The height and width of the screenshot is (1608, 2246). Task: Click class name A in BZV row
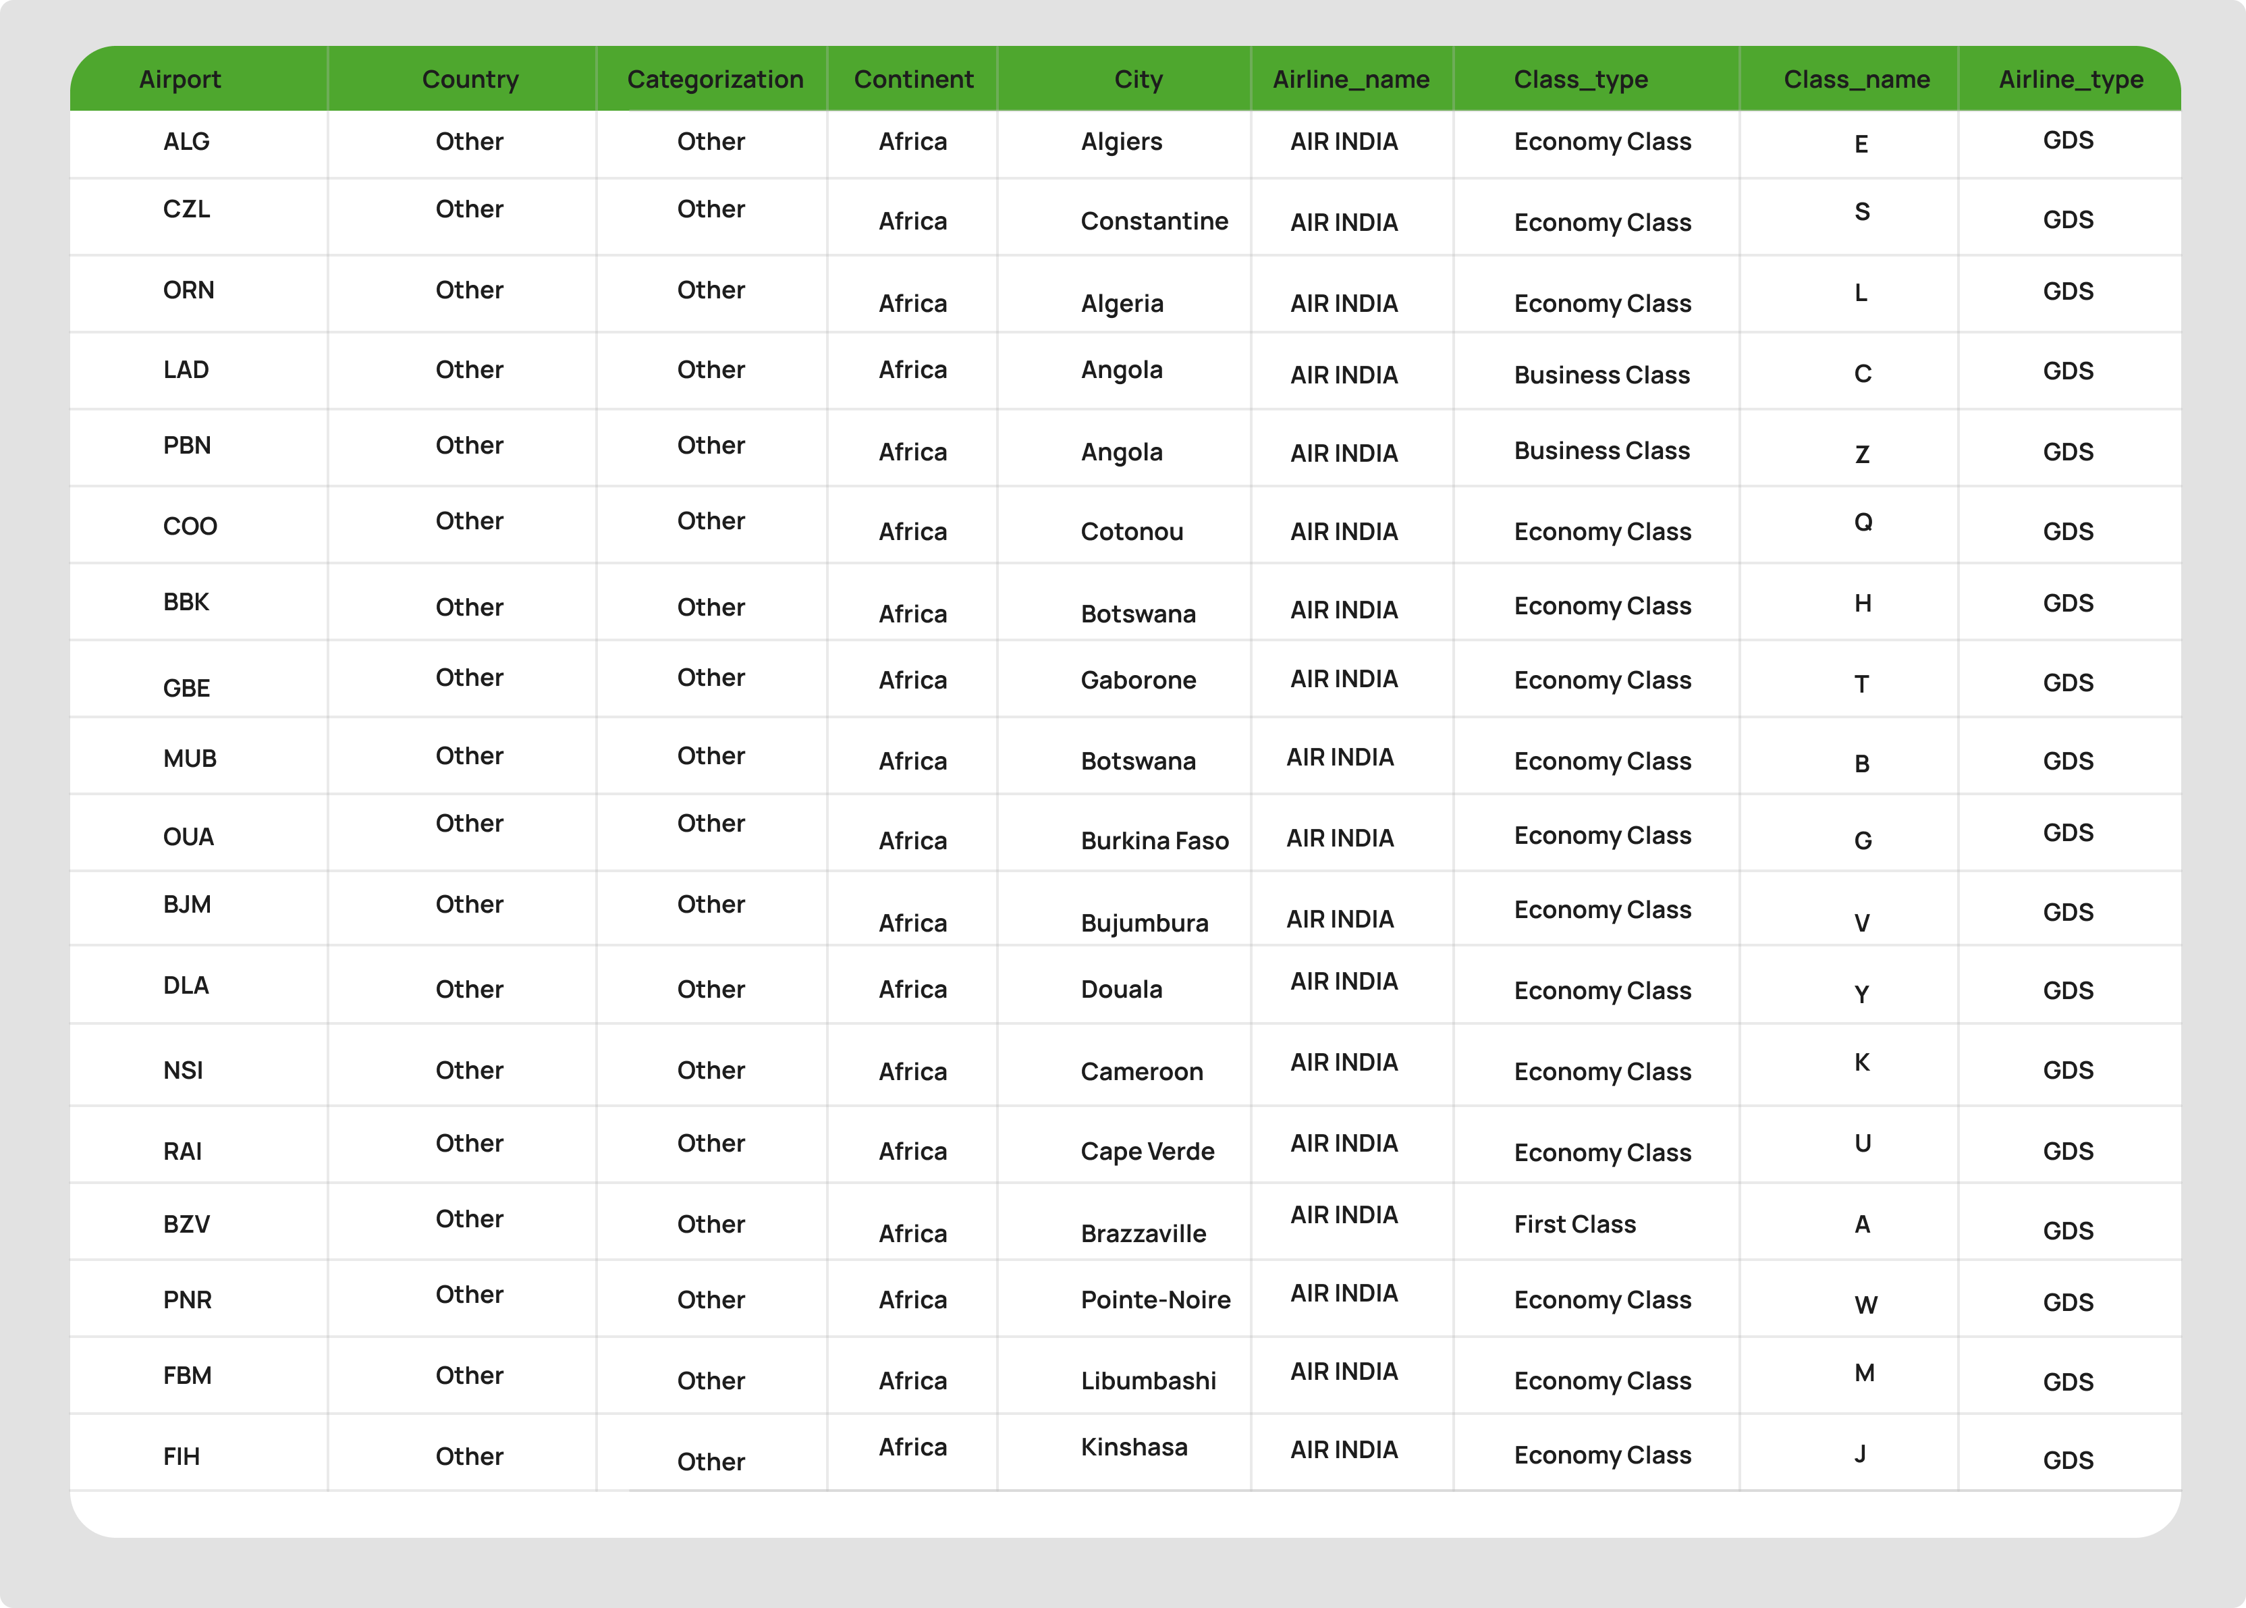point(1862,1225)
